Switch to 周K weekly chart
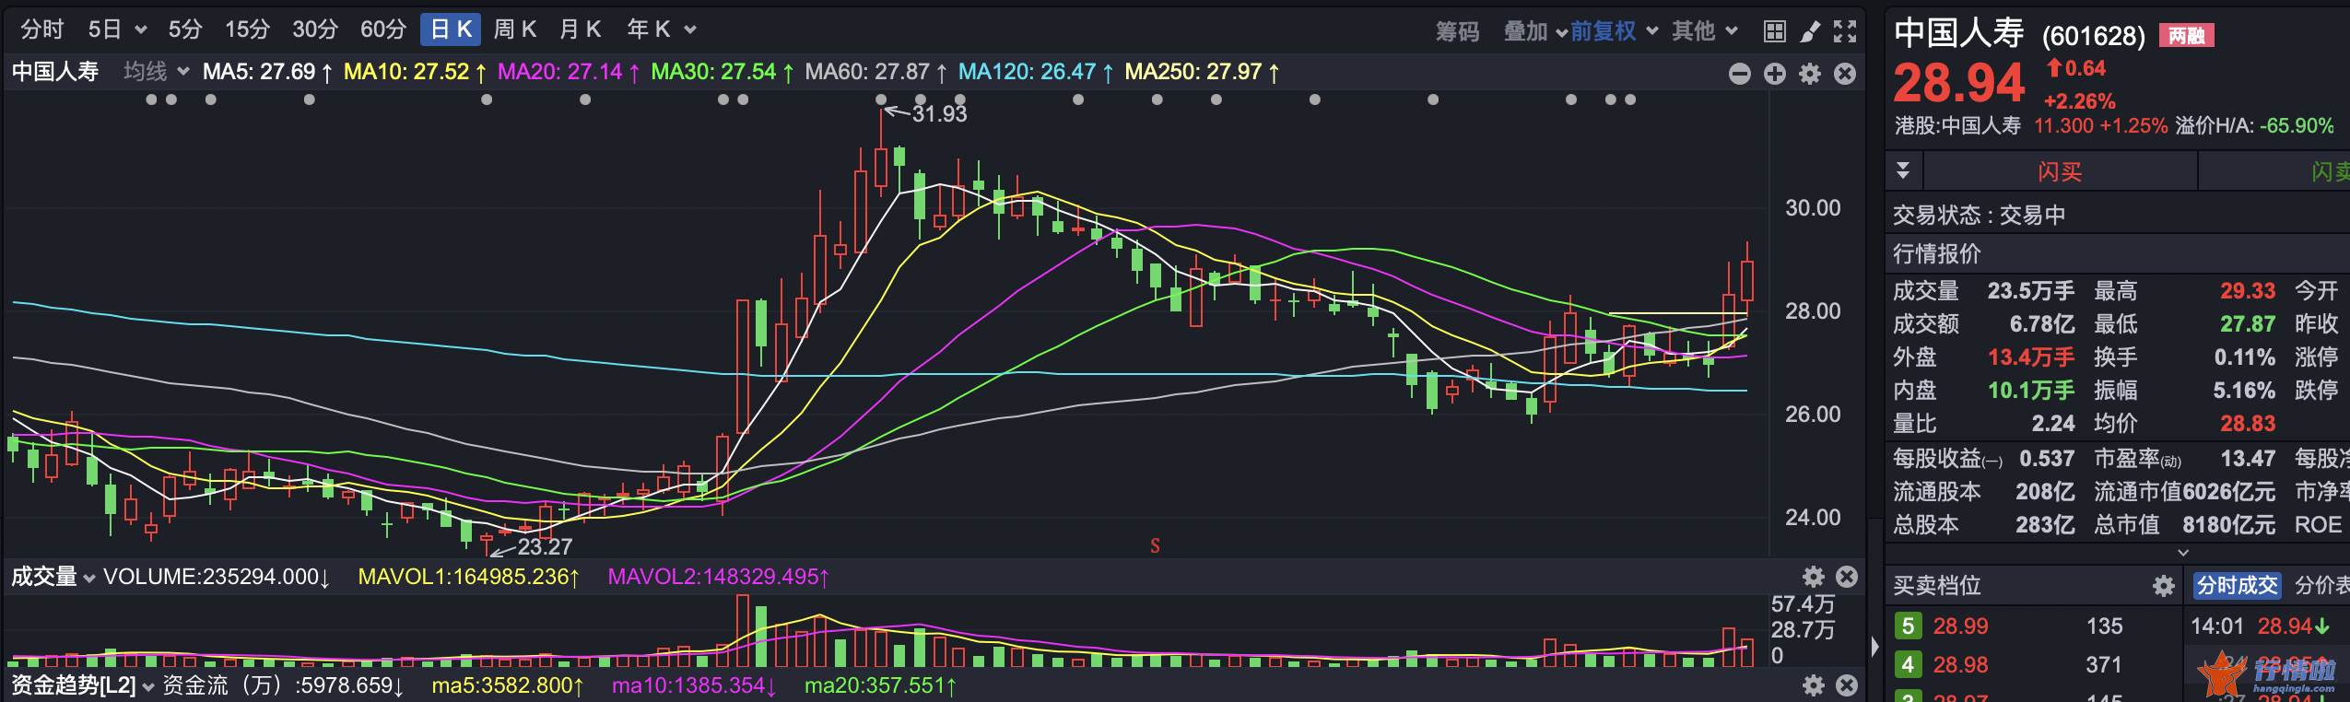This screenshot has height=702, width=2350. tap(514, 29)
